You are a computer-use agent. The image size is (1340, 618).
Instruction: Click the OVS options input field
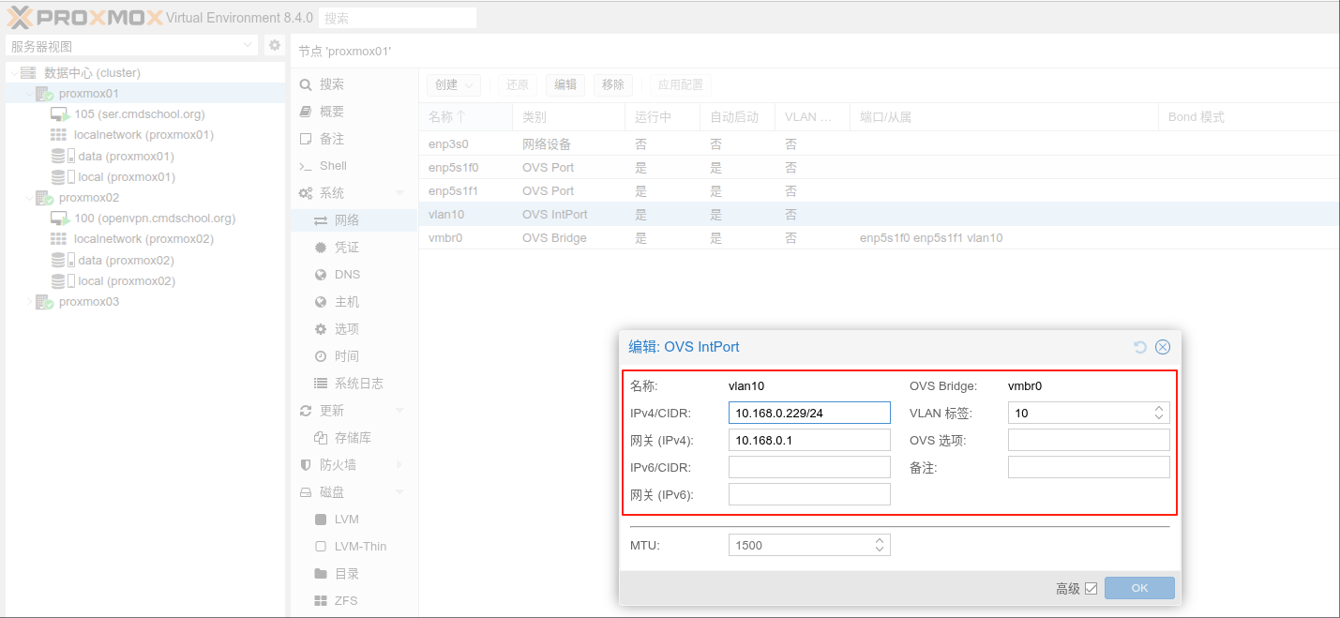click(x=1089, y=440)
